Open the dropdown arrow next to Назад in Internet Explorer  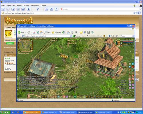tap(26, 32)
